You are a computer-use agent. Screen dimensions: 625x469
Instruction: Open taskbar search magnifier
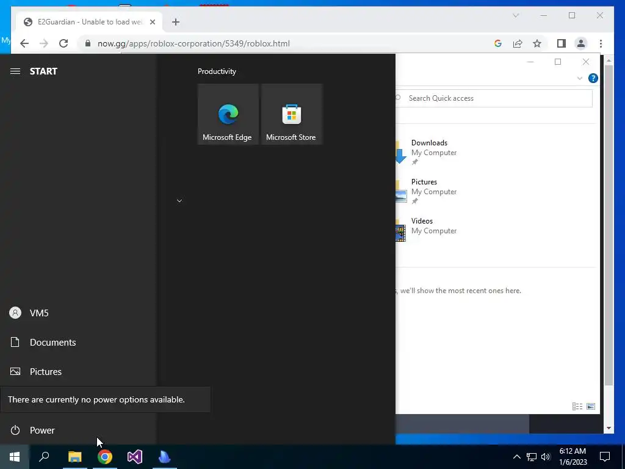44,457
